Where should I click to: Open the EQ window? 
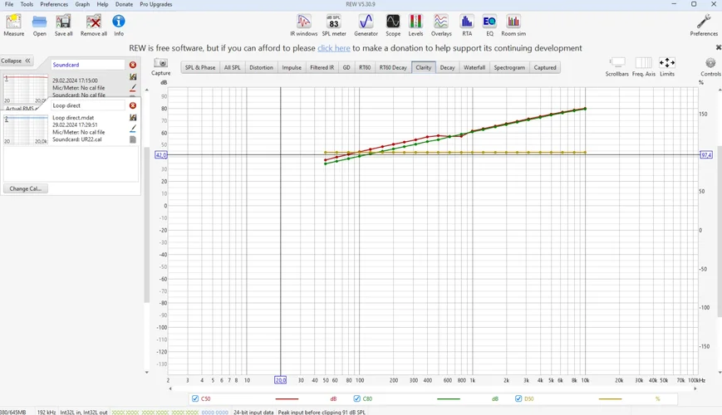489,24
